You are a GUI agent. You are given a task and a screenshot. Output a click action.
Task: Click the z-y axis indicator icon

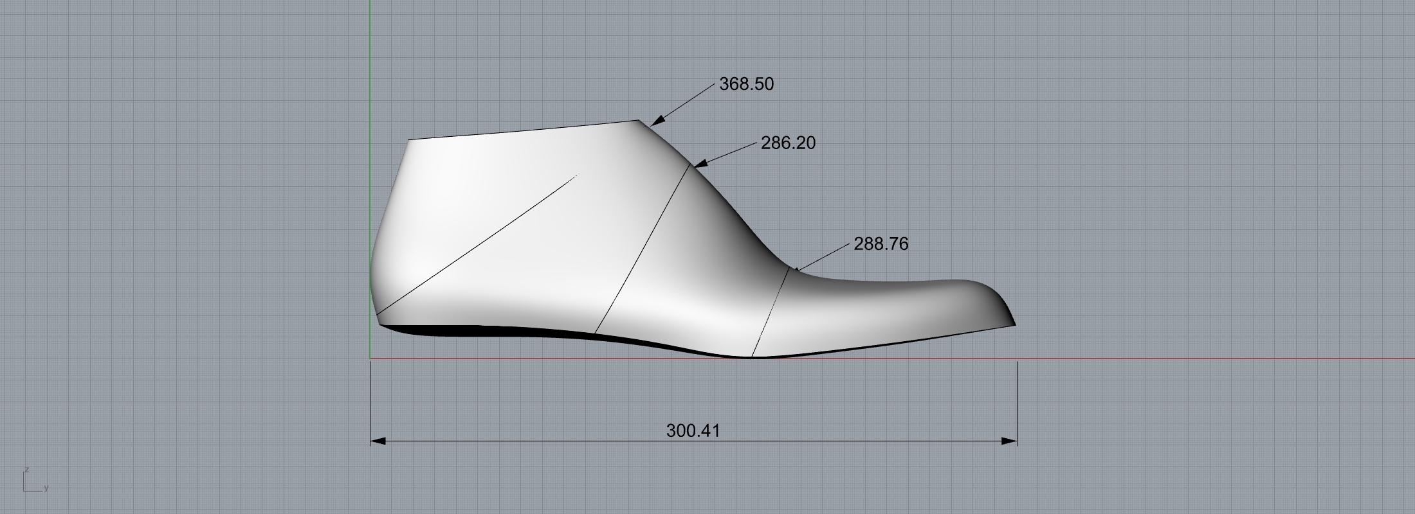36,480
